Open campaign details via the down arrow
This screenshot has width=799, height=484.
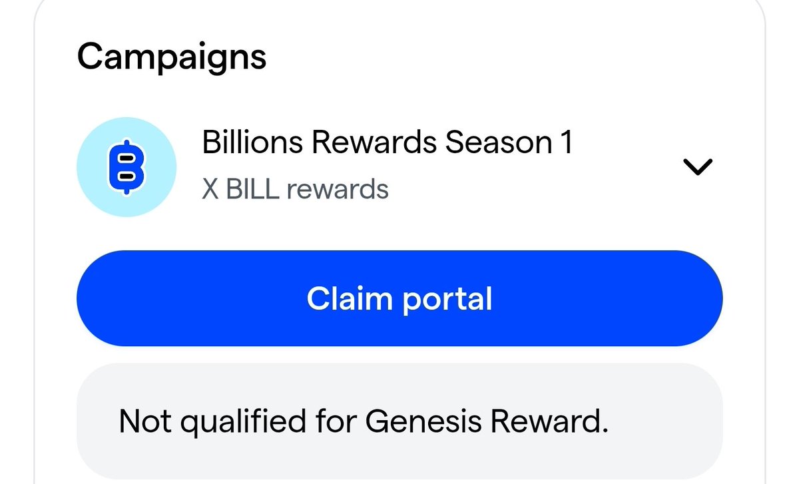pyautogui.click(x=698, y=167)
